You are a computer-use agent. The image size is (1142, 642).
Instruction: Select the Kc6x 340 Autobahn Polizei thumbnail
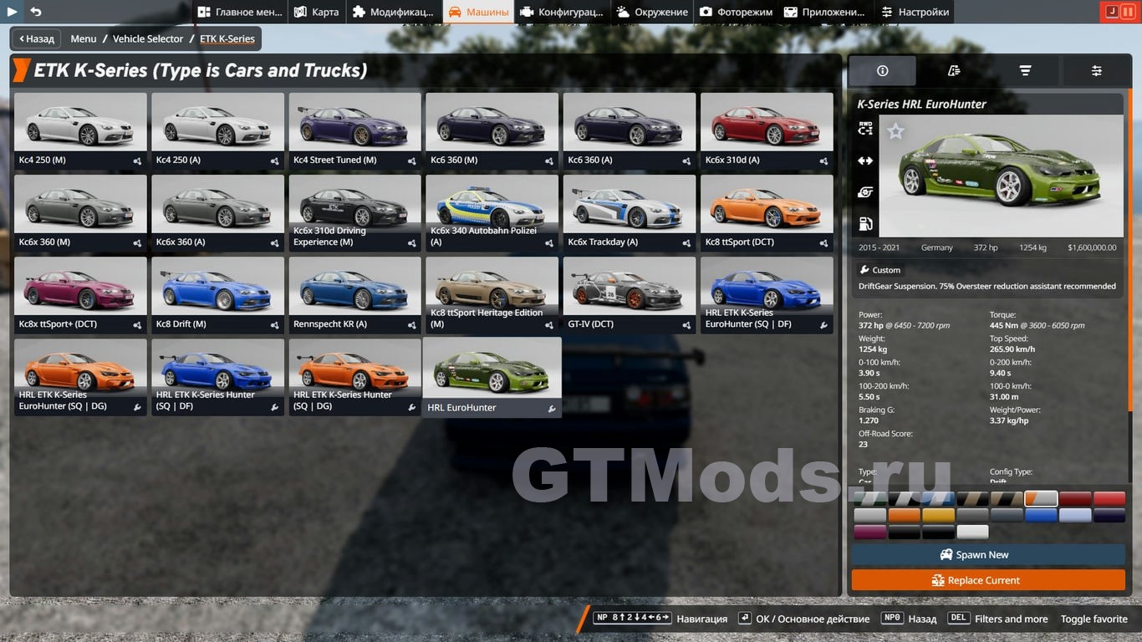(x=492, y=213)
